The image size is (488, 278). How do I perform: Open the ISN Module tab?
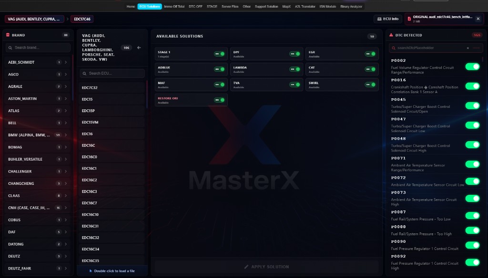click(328, 7)
